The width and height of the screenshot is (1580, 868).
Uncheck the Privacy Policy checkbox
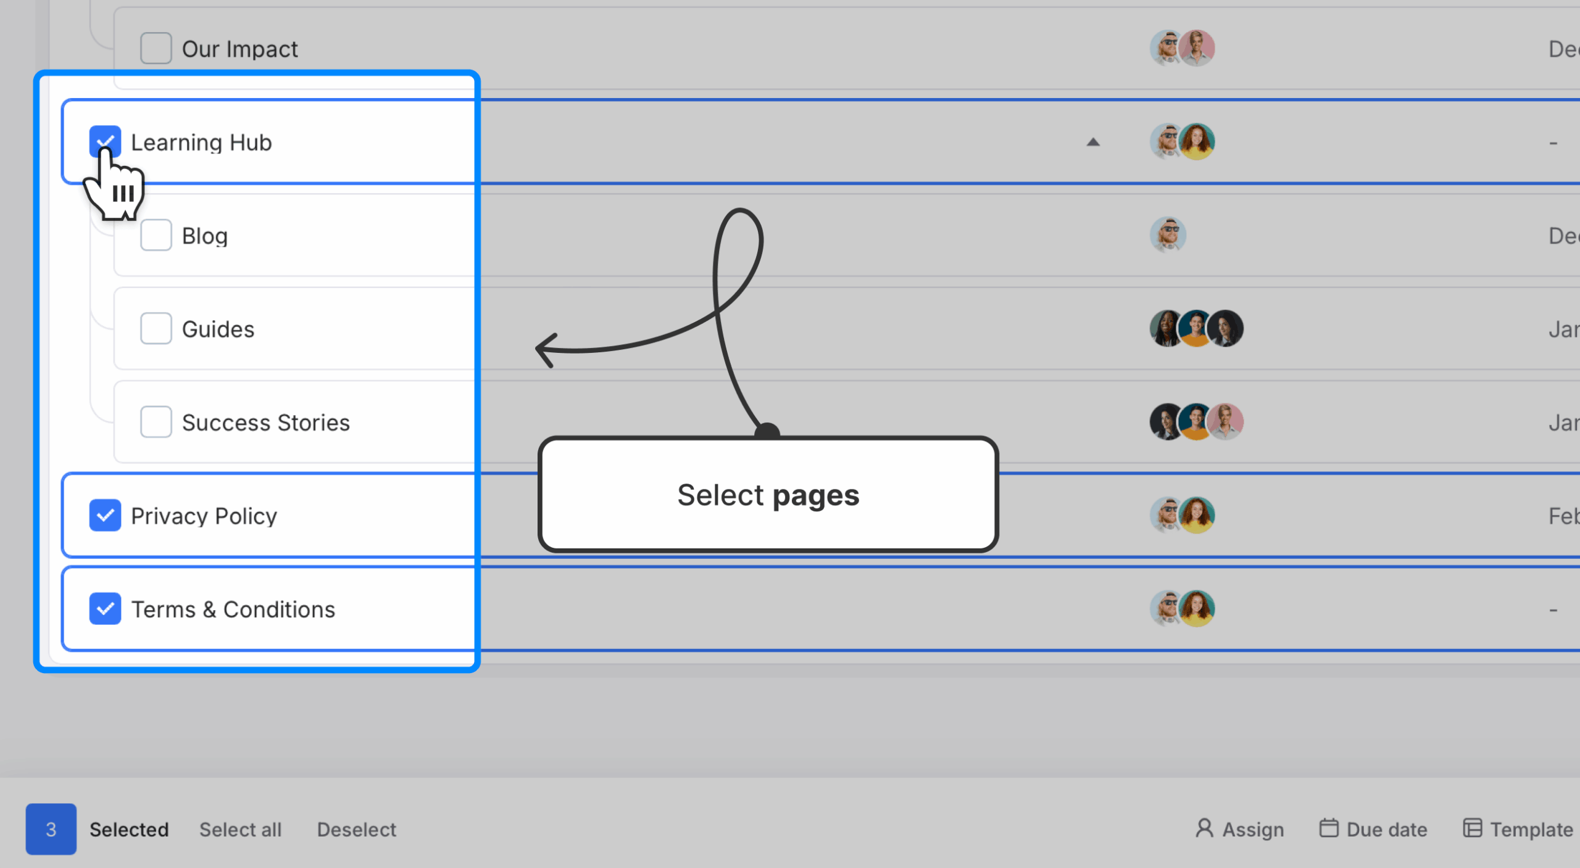(105, 515)
